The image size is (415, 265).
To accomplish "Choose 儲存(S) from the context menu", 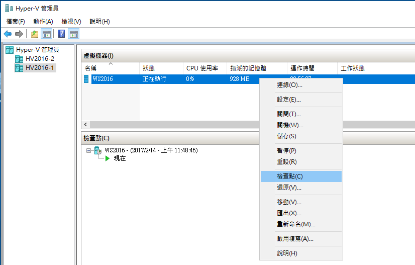I will [301, 136].
